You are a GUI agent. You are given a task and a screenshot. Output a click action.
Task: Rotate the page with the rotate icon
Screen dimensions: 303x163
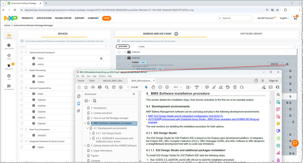242,87
